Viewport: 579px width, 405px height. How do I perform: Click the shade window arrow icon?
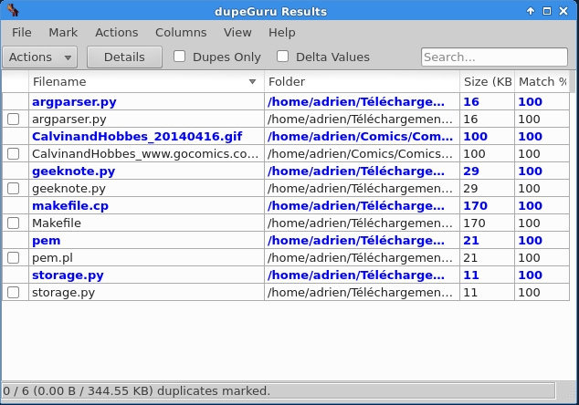(531, 11)
